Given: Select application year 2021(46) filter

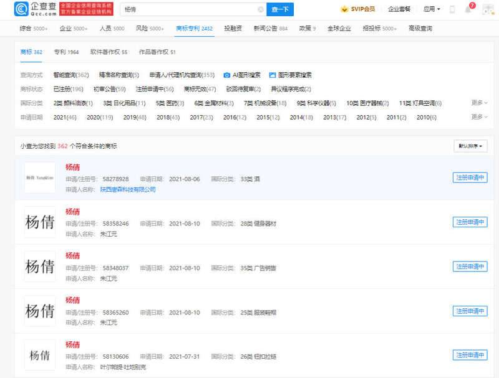Looking at the screenshot, I should tap(65, 117).
